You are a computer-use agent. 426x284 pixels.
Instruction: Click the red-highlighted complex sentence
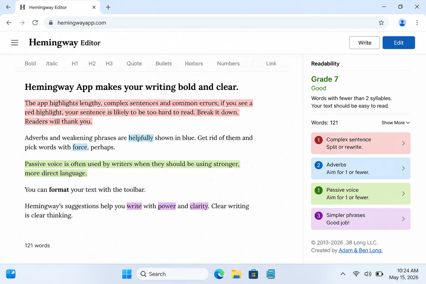[x=139, y=112]
